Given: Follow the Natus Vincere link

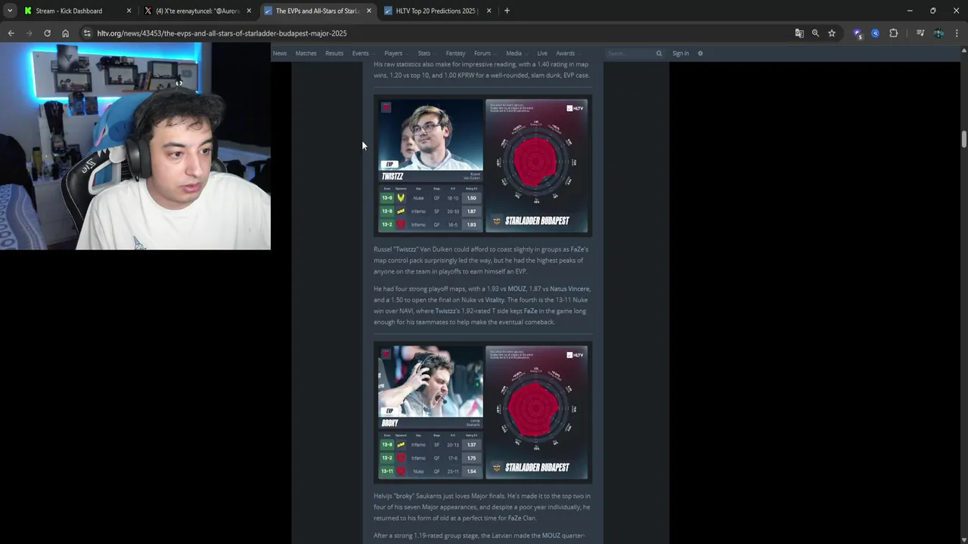Looking at the screenshot, I should pos(569,289).
